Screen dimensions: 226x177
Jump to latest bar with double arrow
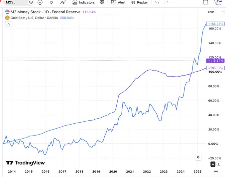click(x=198, y=157)
